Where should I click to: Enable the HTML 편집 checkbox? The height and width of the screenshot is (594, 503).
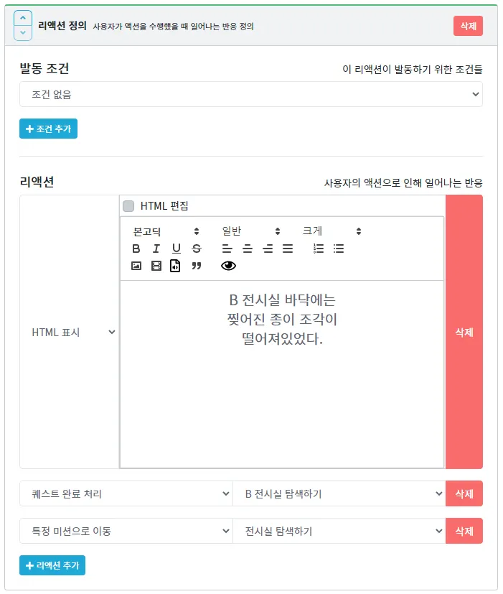tap(128, 206)
